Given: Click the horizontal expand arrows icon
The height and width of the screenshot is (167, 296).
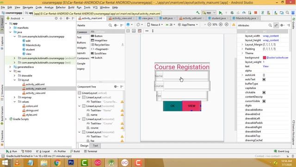Looking at the screenshot, I should pyautogui.click(x=147, y=31).
